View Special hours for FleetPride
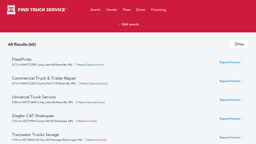 95,65
